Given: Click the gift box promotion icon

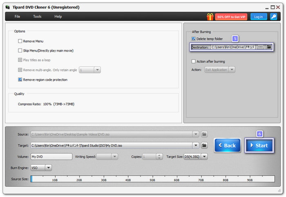Looking at the screenshot, I should pyautogui.click(x=210, y=17).
